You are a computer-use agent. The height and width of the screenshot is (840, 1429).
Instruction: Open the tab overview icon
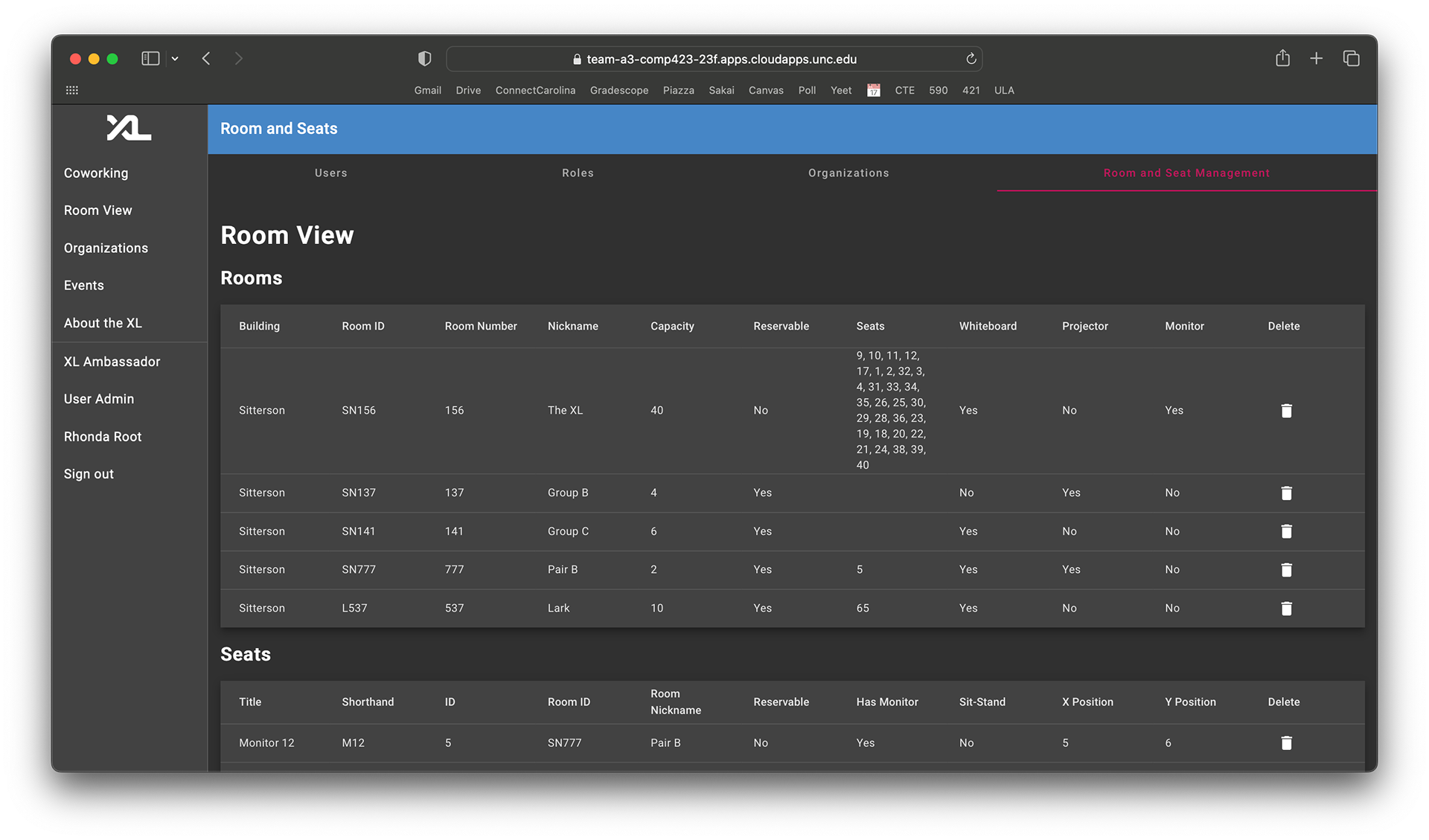pyautogui.click(x=1351, y=59)
